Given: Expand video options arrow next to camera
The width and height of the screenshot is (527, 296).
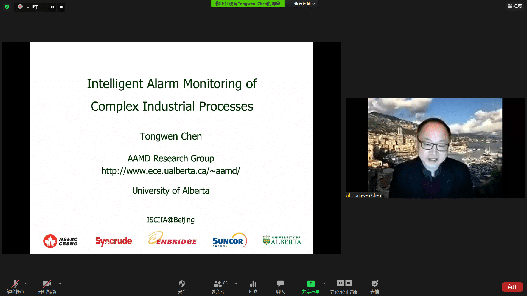Looking at the screenshot, I should [x=60, y=283].
